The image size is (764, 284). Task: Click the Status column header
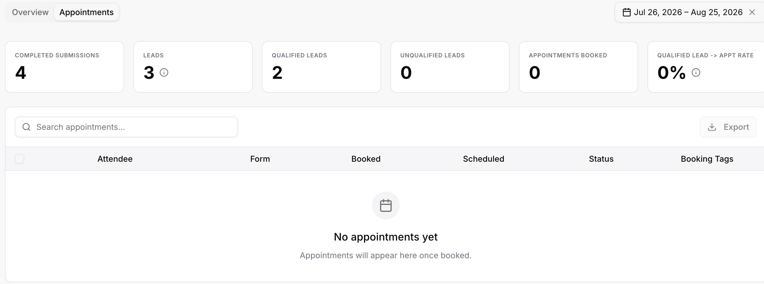[601, 159]
